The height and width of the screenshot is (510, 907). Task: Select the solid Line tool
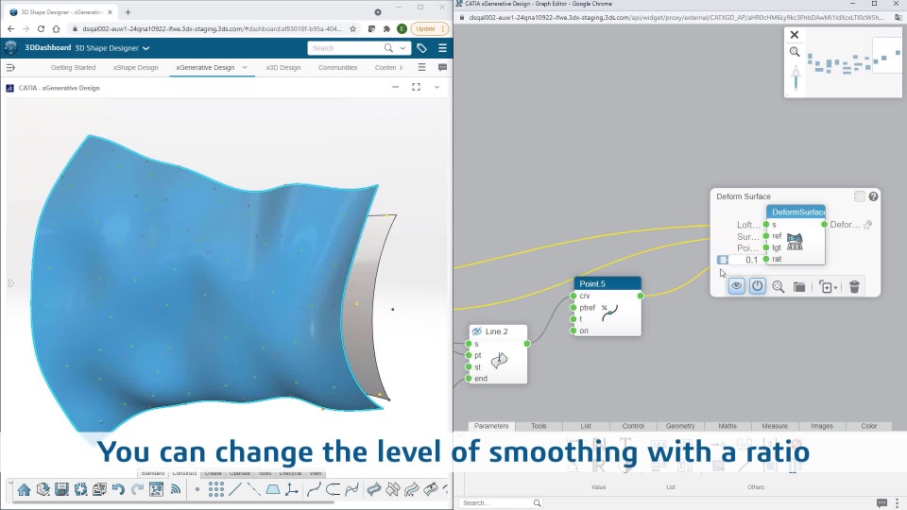[x=235, y=490]
